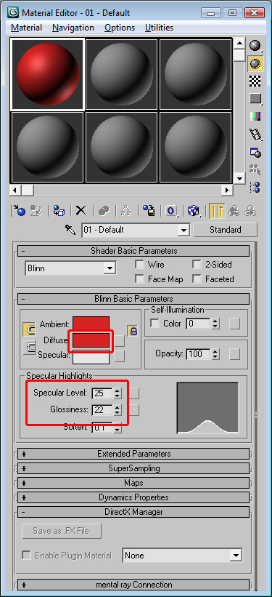Open the Sample Type sphere flyout
Screen dimensions: 272x597
[255, 46]
